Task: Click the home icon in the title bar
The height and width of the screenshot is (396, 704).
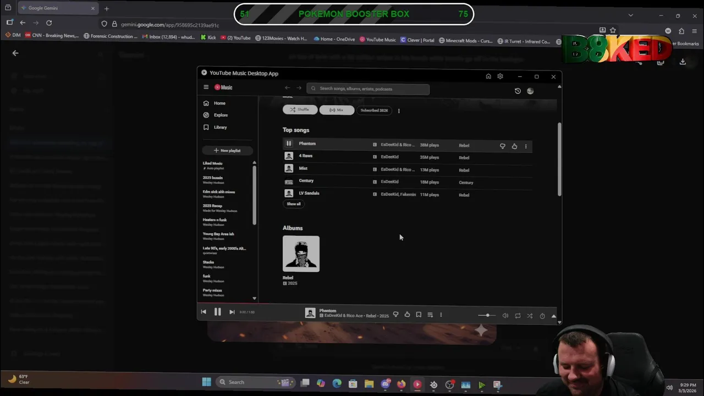Action: [x=488, y=76]
